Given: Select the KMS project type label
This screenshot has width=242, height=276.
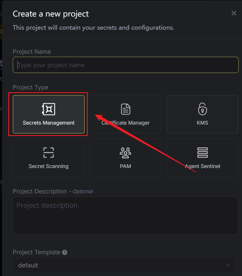Looking at the screenshot, I should coord(202,123).
